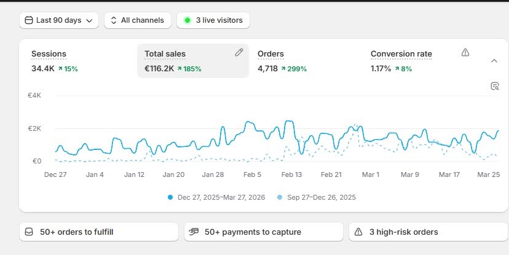
Task: Click the green live visitors dot
Action: [187, 20]
